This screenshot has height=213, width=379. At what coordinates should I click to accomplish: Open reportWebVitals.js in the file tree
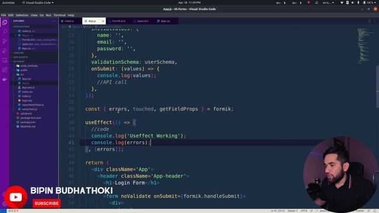coord(33,105)
